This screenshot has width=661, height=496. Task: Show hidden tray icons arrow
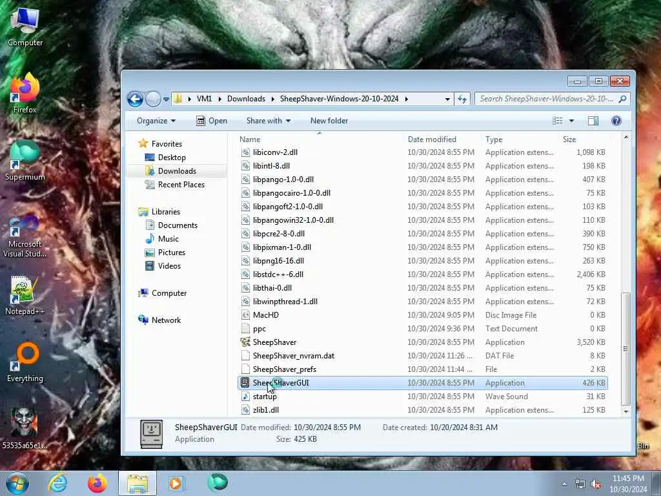(x=564, y=484)
